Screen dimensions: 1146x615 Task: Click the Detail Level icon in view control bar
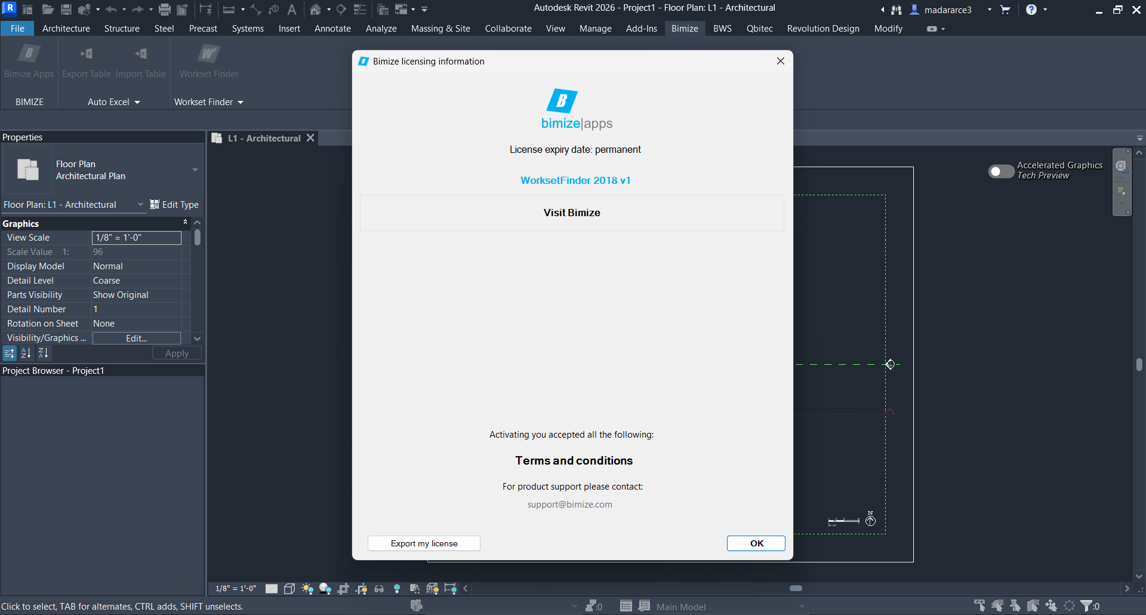pyautogui.click(x=272, y=589)
